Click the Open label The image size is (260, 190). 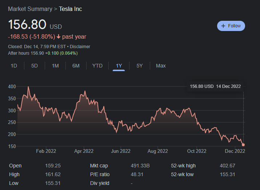(15, 166)
